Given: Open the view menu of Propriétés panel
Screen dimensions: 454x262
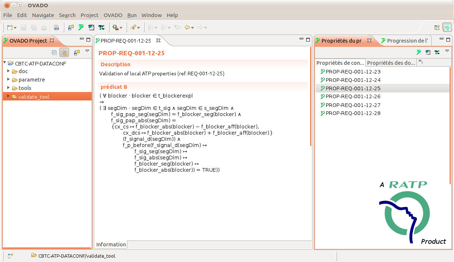Looking at the screenshot, I should [x=447, y=51].
